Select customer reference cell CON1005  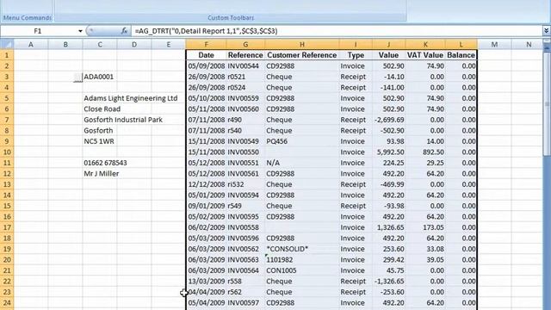click(x=302, y=270)
